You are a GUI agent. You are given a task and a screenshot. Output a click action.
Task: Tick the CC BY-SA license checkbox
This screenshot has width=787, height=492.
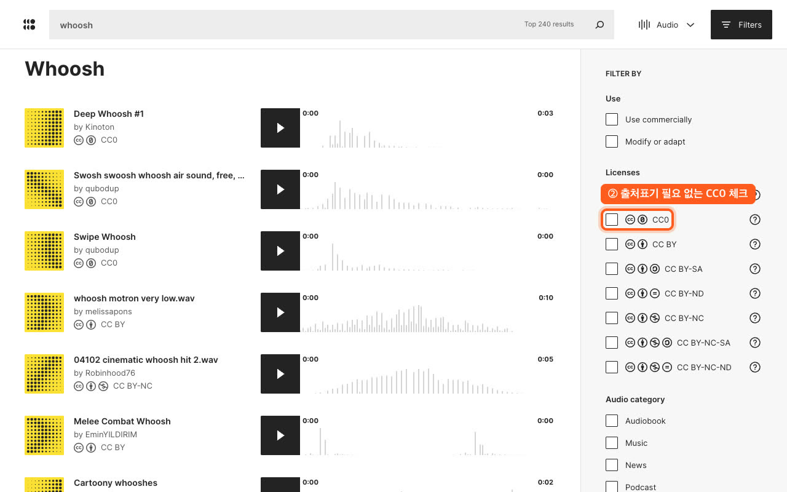[x=612, y=269]
